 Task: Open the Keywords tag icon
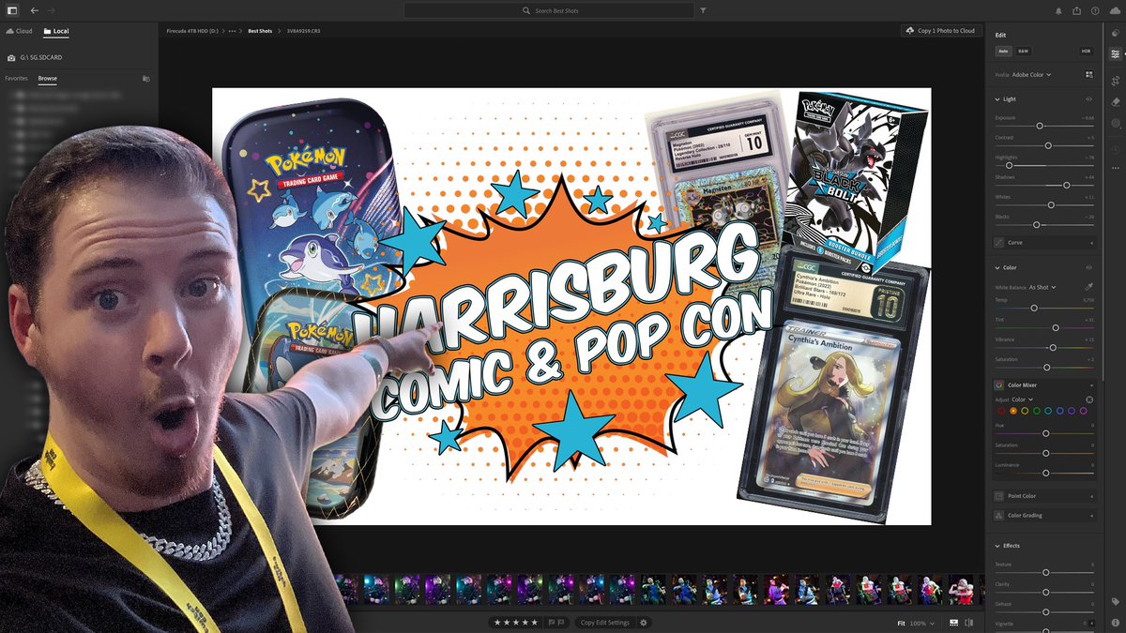point(1115,601)
